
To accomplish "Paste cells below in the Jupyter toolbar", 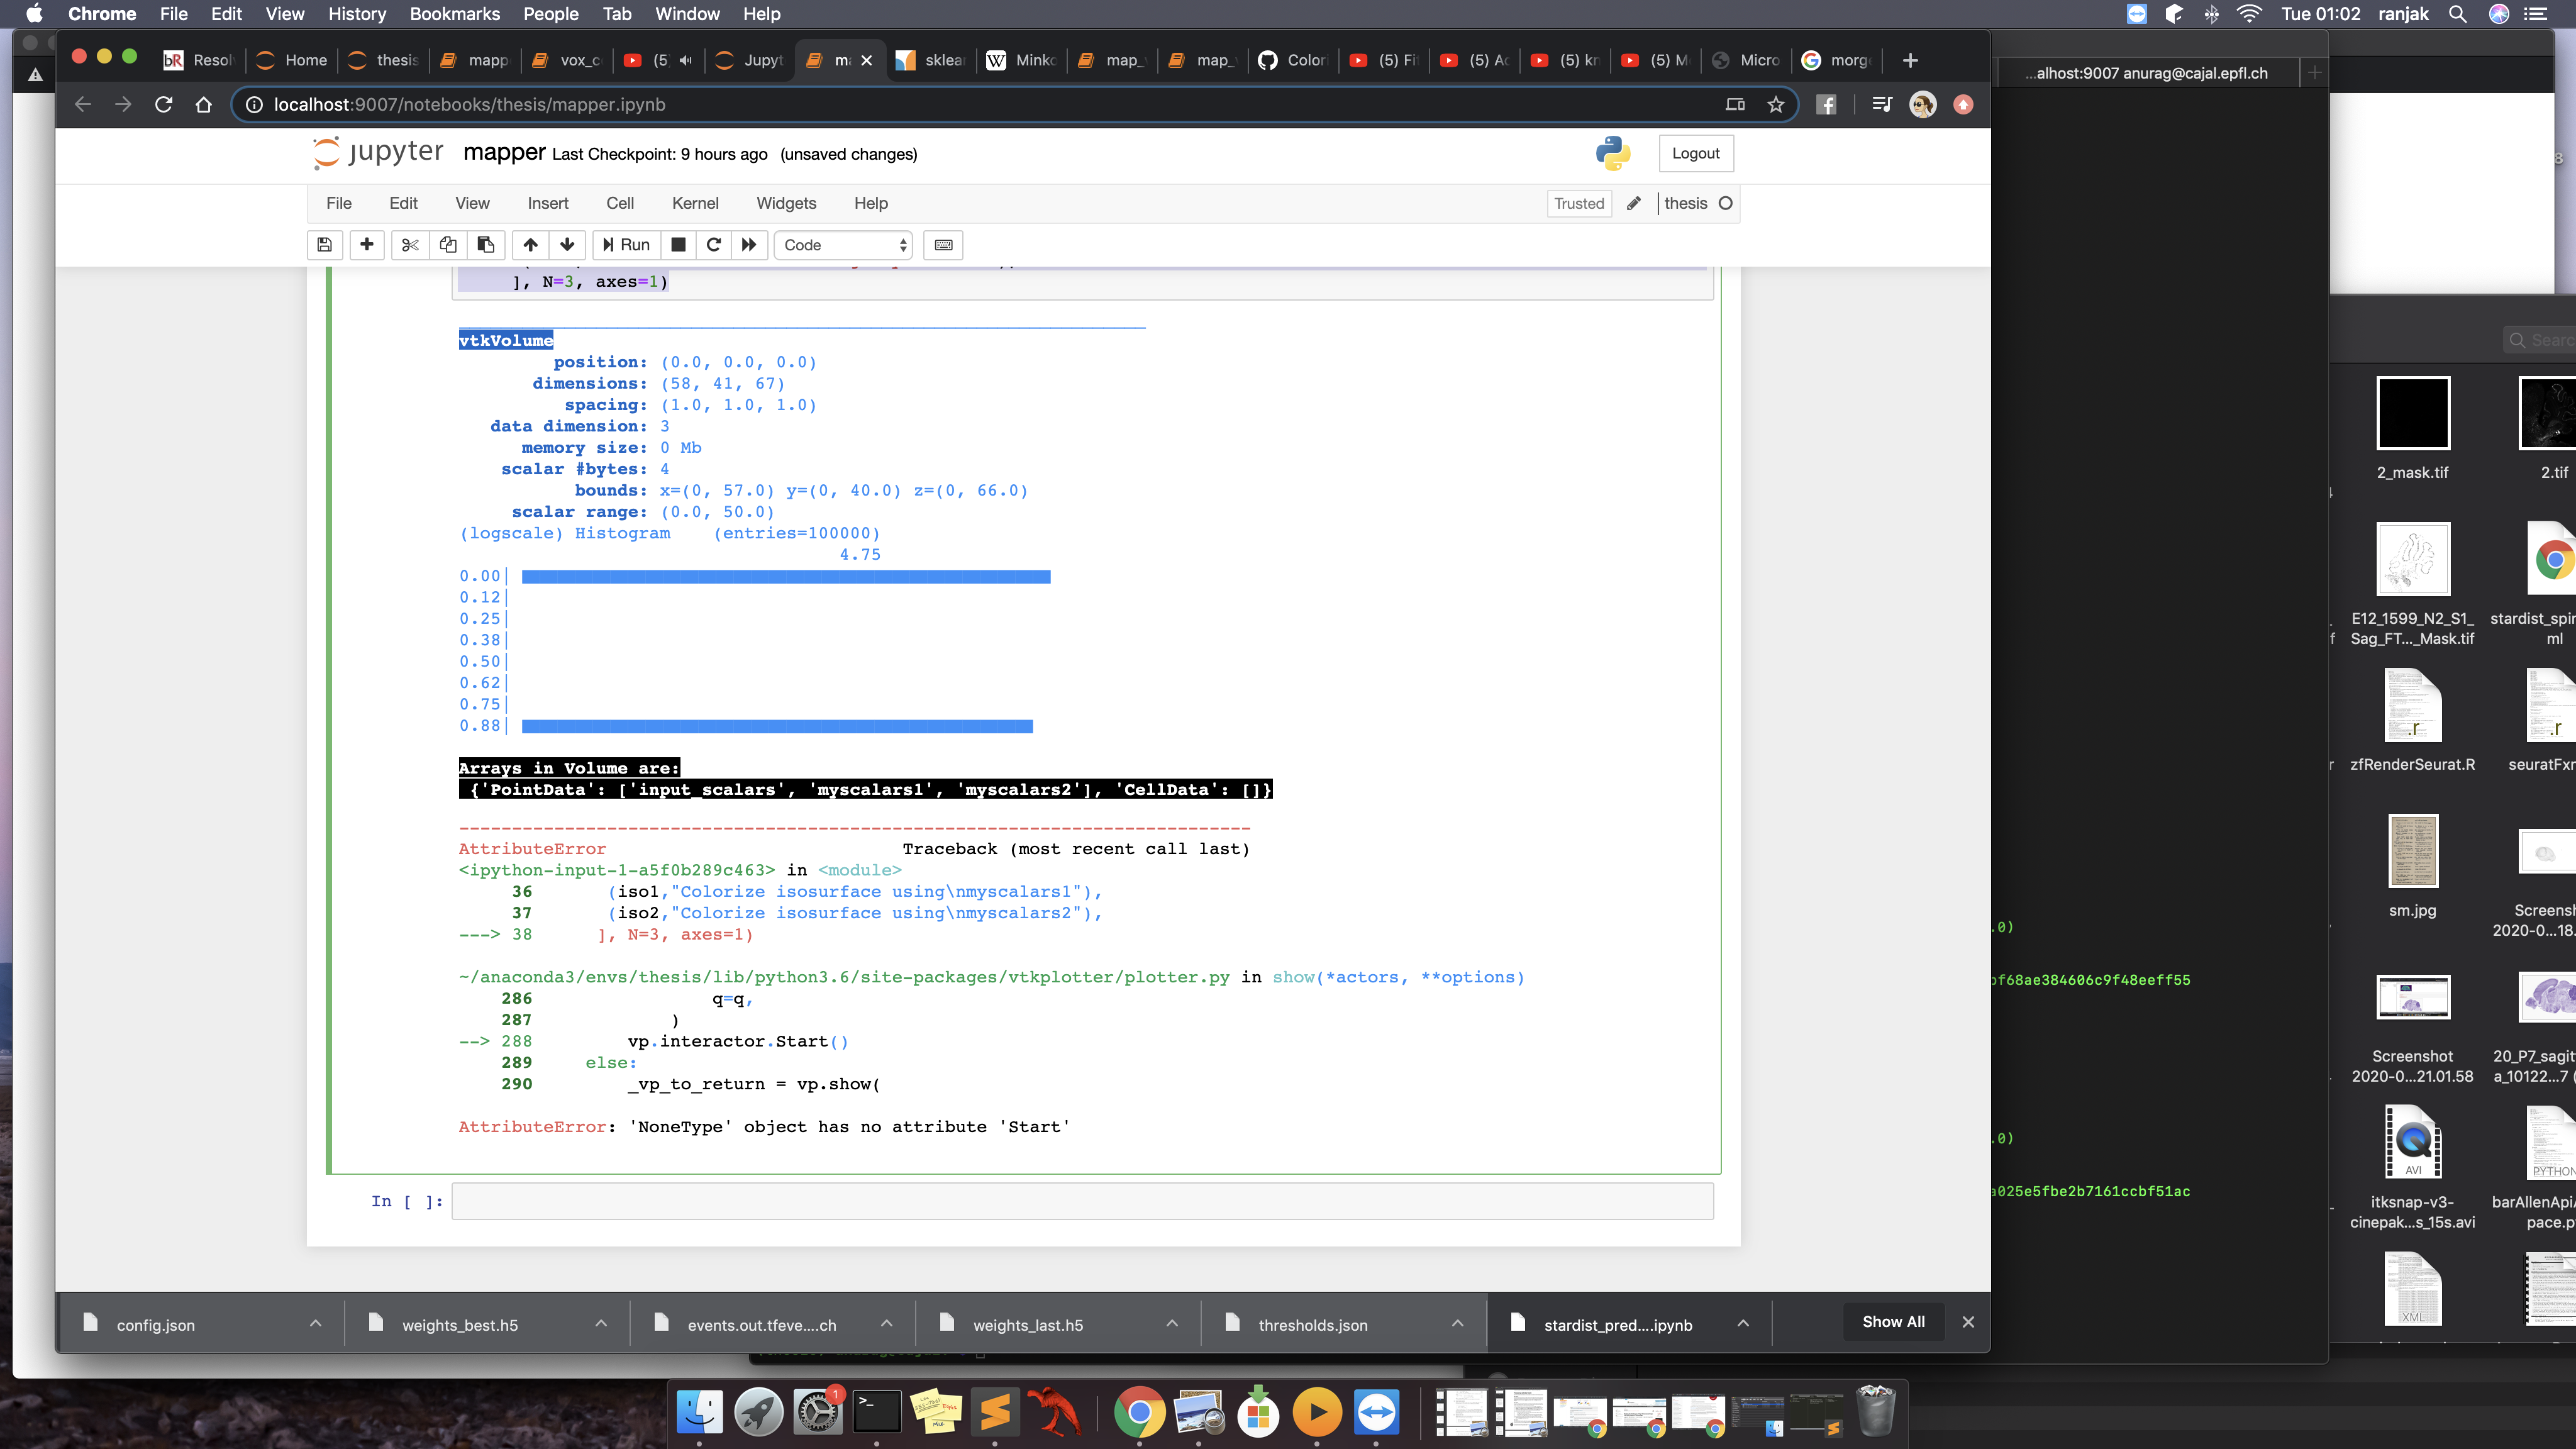I will point(485,245).
